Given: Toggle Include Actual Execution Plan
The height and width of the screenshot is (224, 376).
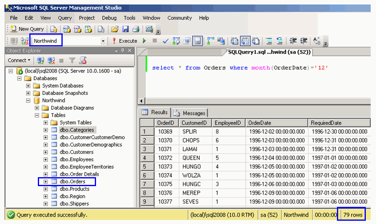Looking at the screenshot, I should coord(210,41).
